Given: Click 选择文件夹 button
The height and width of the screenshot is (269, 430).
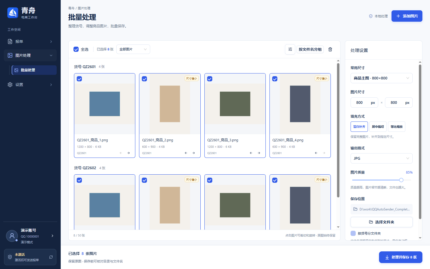Looking at the screenshot, I should 381,222.
